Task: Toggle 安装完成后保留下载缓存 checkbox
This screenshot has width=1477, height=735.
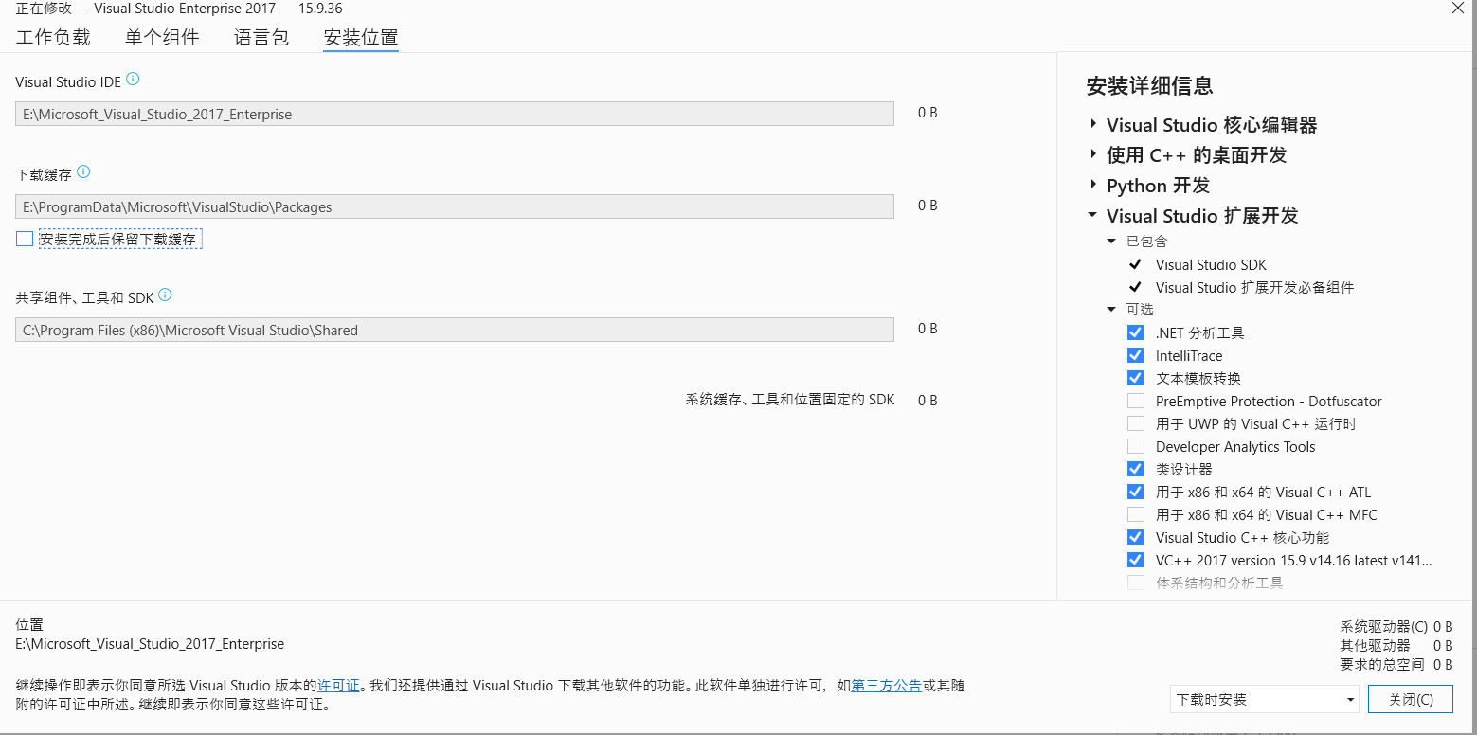Action: pos(25,239)
